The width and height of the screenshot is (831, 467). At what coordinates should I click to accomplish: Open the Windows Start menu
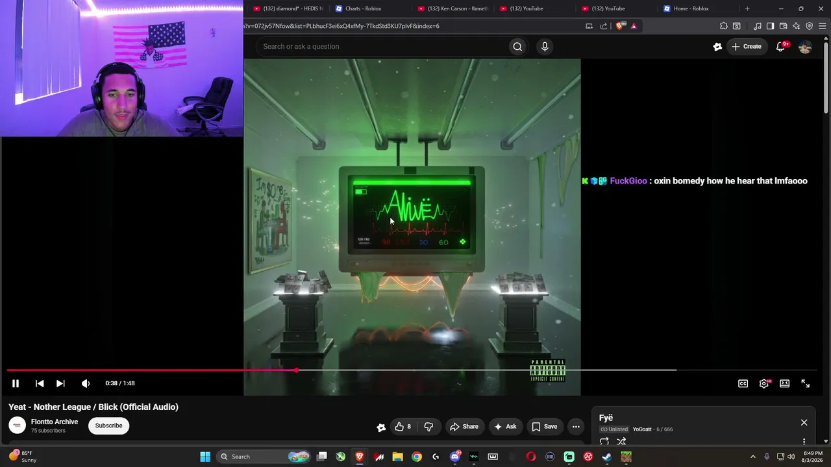pyautogui.click(x=205, y=457)
